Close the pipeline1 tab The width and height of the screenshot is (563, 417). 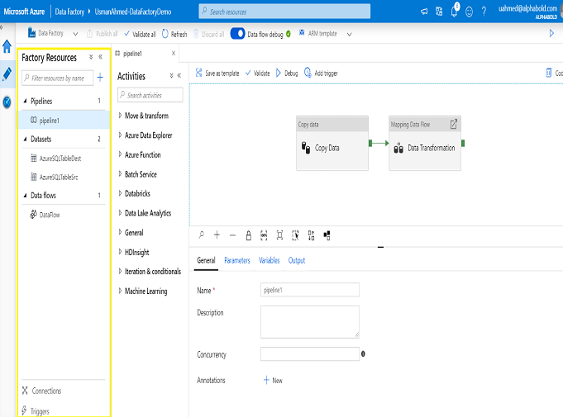(174, 54)
